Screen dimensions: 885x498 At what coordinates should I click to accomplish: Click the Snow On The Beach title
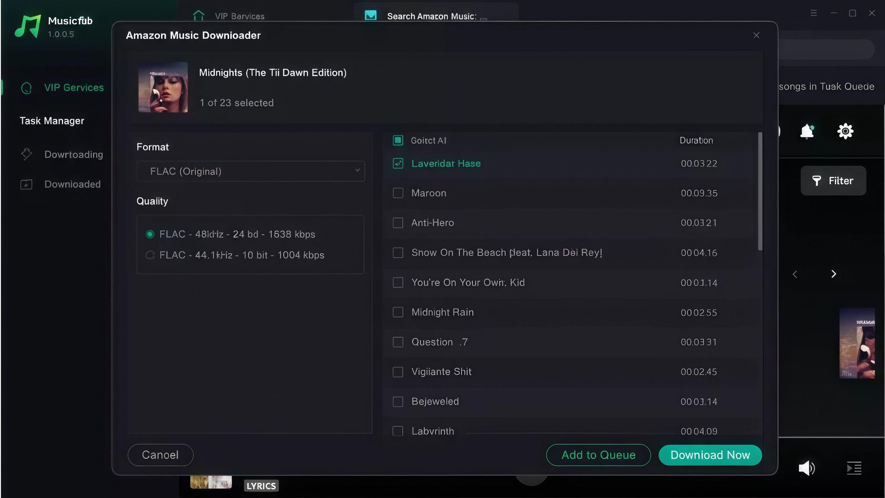[x=506, y=252]
